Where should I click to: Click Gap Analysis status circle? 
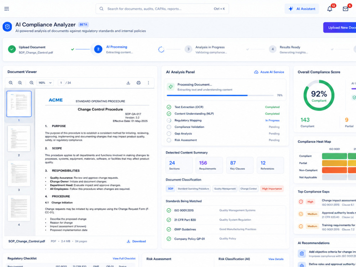pyautogui.click(x=169, y=133)
